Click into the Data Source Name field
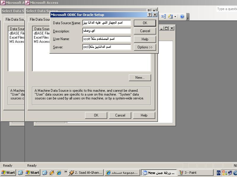This screenshot has width=237, height=177. (107, 23)
